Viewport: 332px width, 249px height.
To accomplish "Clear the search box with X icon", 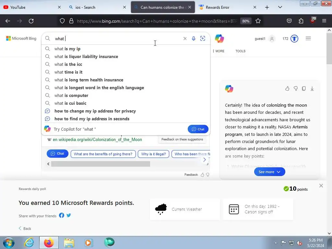I will (185, 39).
